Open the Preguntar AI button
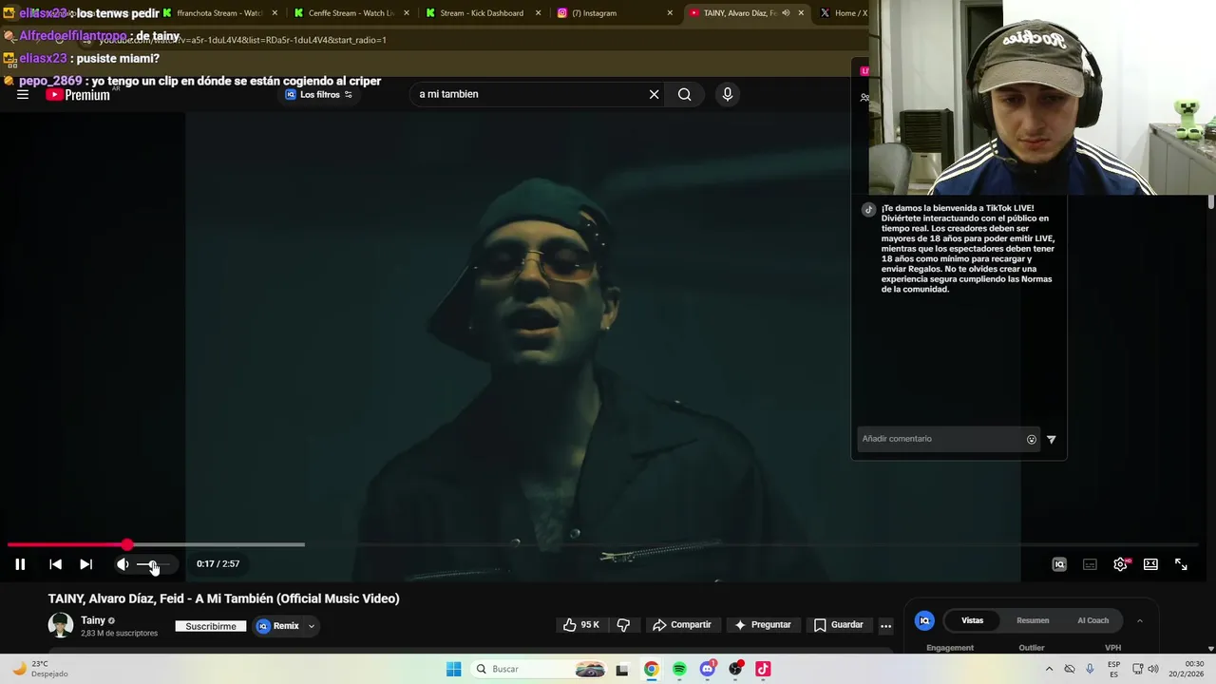 pos(762,625)
